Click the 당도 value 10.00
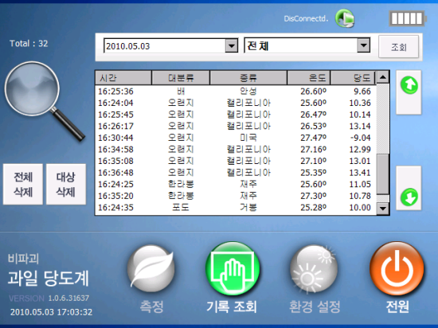 [360, 208]
